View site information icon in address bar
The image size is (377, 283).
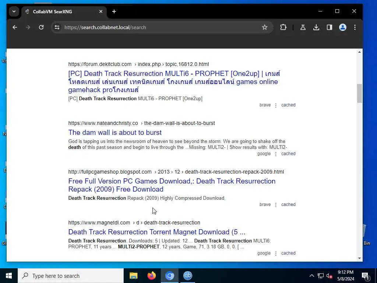pyautogui.click(x=57, y=27)
